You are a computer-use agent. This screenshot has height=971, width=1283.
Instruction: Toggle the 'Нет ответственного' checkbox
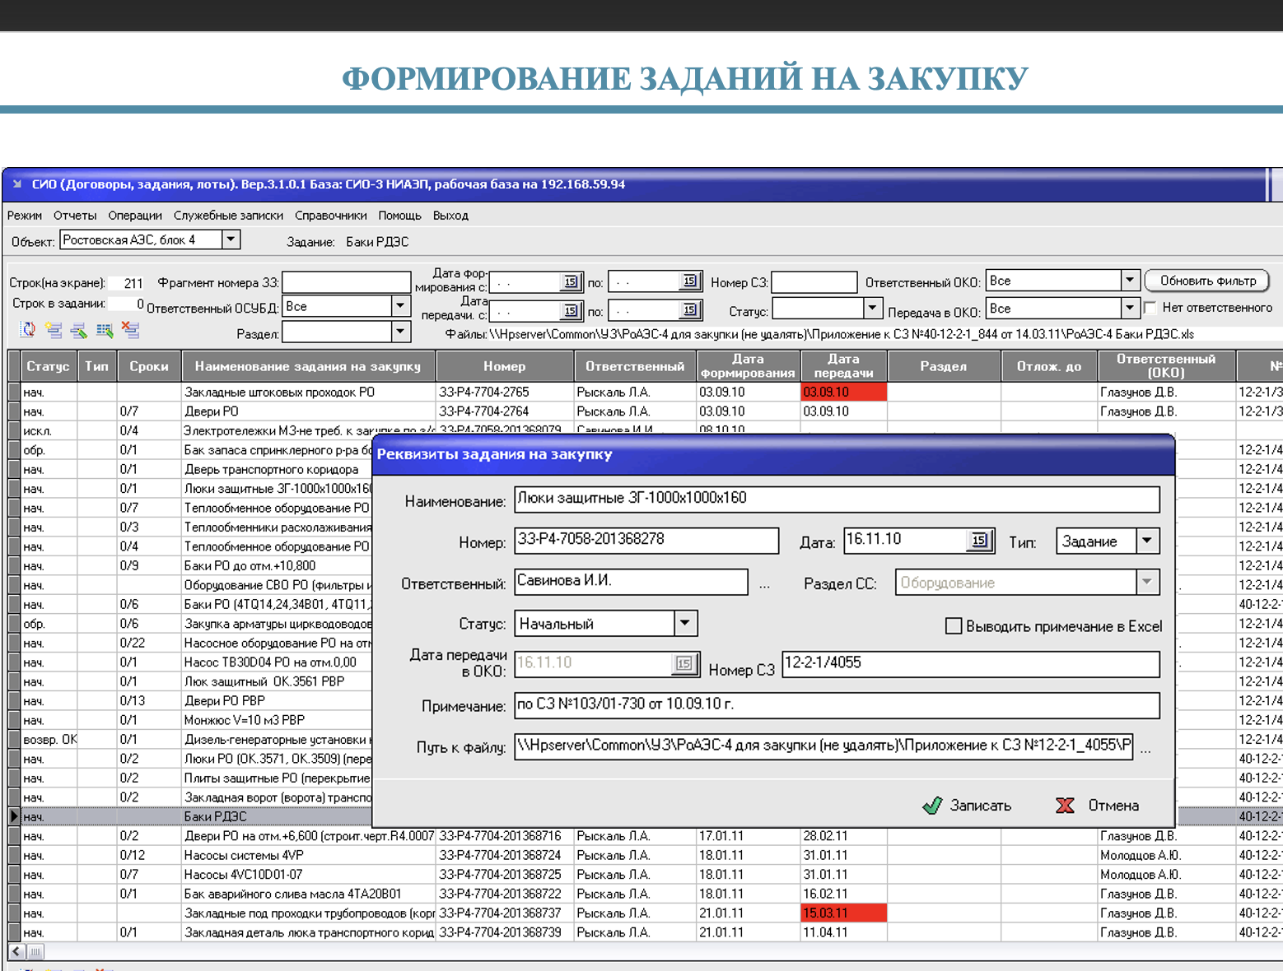point(1150,308)
